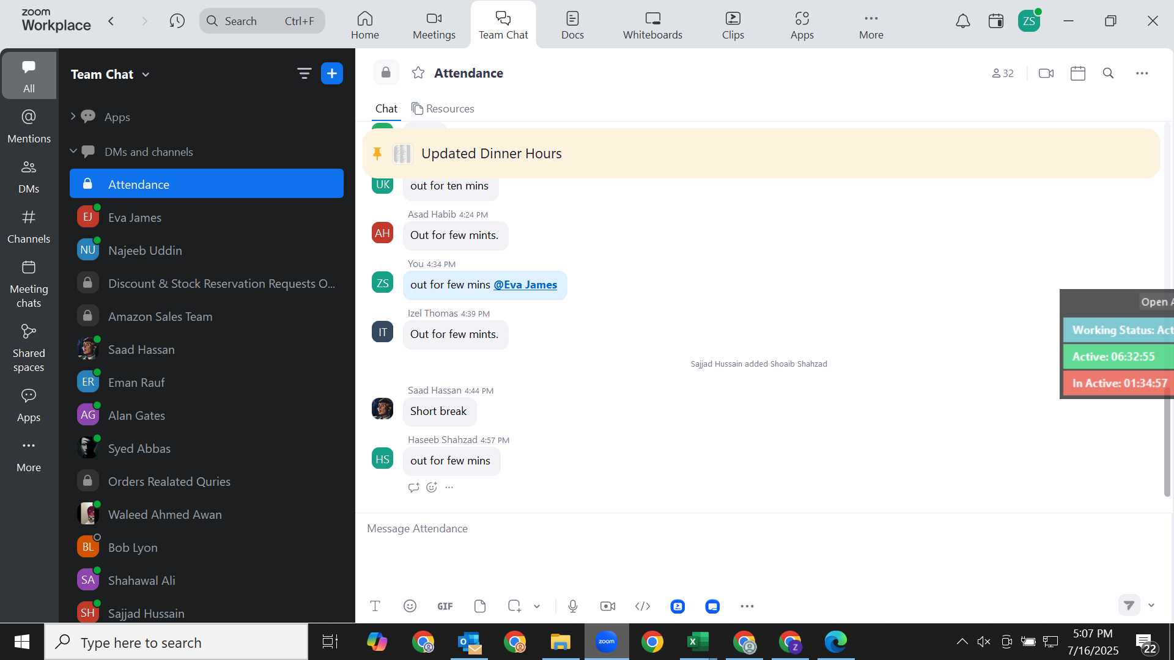Screen dimensions: 1174x660
Task: Open Shared spaces in the sidebar
Action: 29,348
